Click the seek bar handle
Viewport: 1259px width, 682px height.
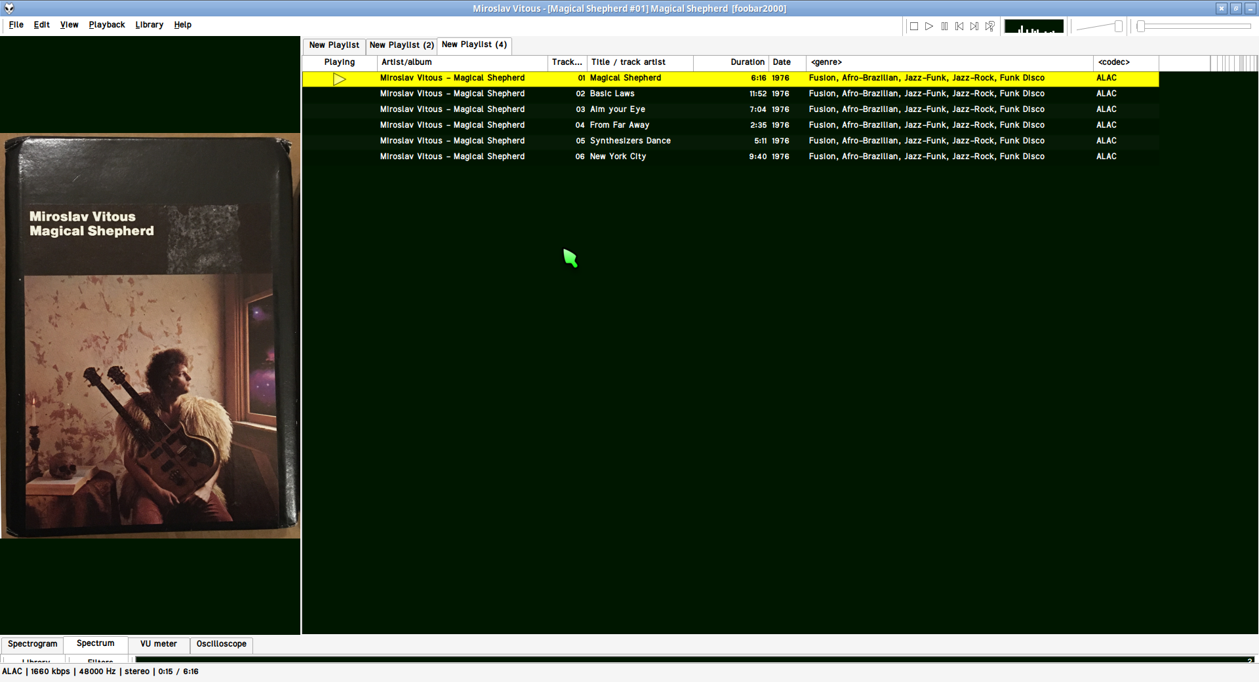coord(1141,26)
